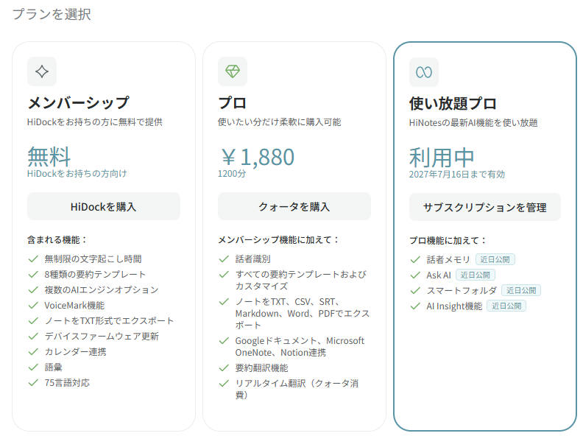This screenshot has height=436, width=583.
Task: Click the クォータを購入 button
Action: pyautogui.click(x=294, y=206)
